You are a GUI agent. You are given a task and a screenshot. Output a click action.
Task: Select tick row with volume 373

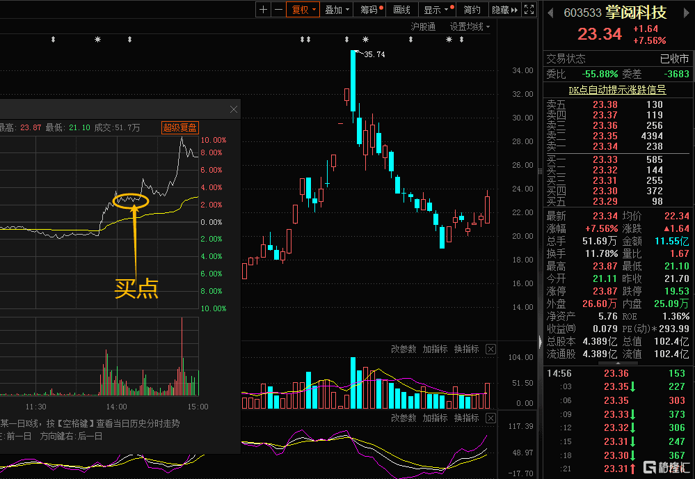[x=616, y=414]
